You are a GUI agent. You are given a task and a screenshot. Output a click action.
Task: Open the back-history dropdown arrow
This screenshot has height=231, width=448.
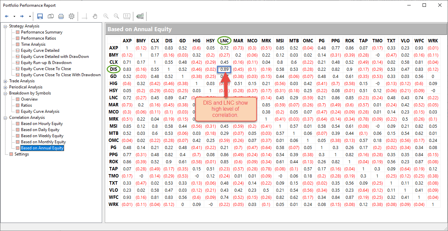click(14, 16)
